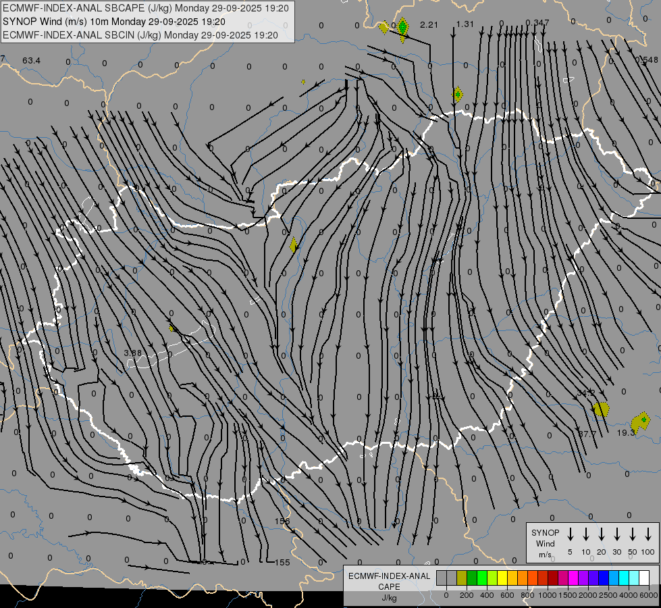Click the 50 m/s wind legend arrow
Viewport: 661px width, 608px height.
(633, 534)
